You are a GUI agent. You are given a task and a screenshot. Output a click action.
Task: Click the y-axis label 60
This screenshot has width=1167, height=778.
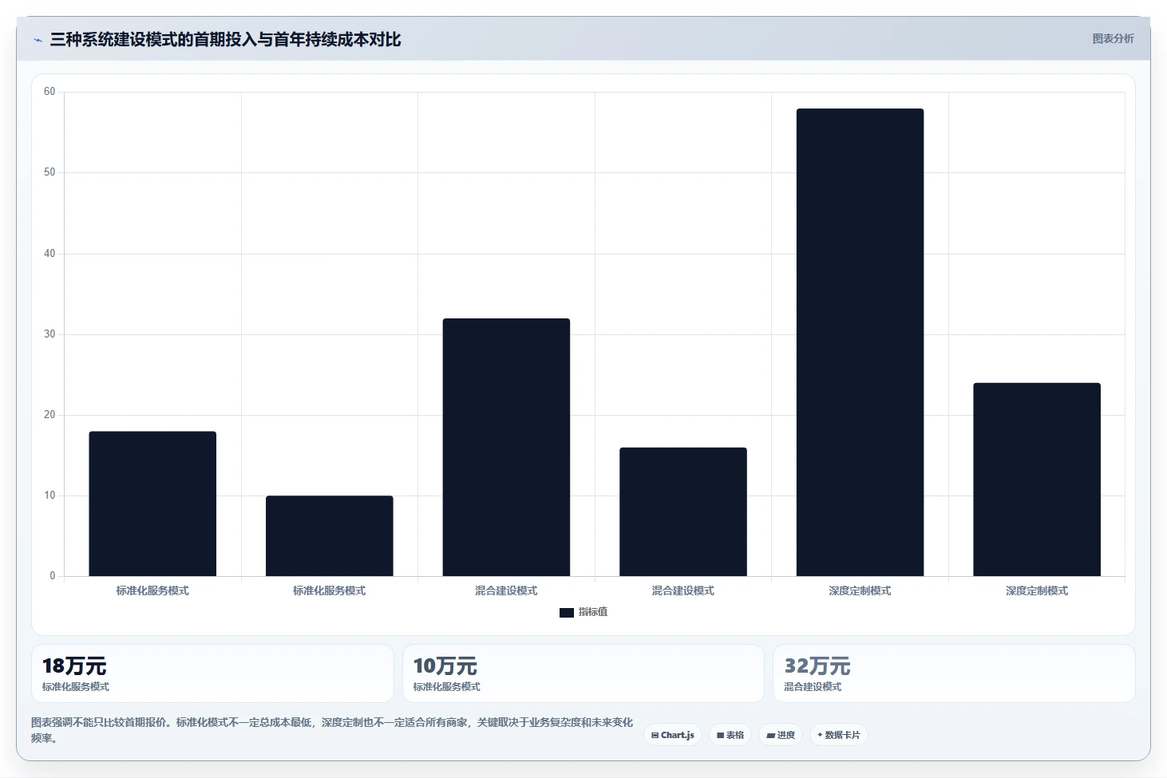(x=49, y=92)
